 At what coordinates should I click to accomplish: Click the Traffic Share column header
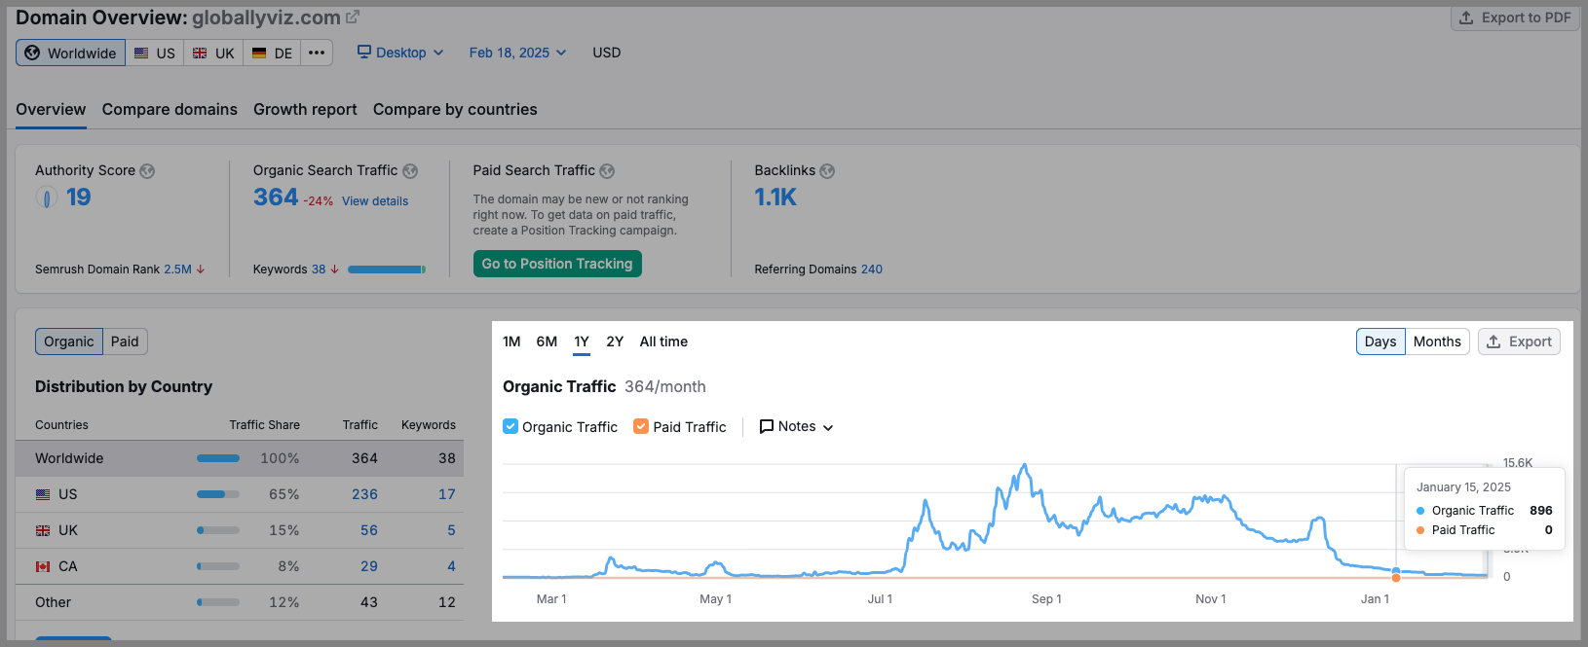click(x=264, y=425)
